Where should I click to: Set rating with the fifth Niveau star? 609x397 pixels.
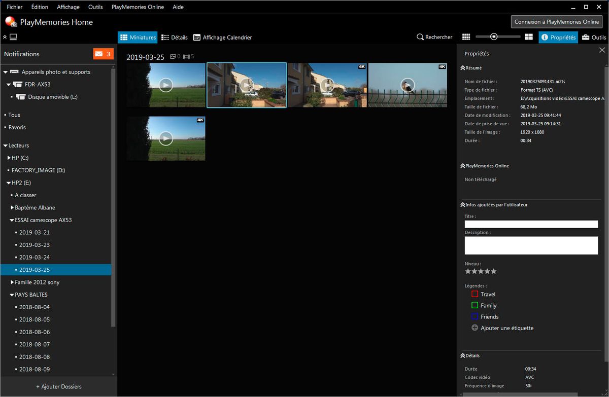(x=494, y=271)
